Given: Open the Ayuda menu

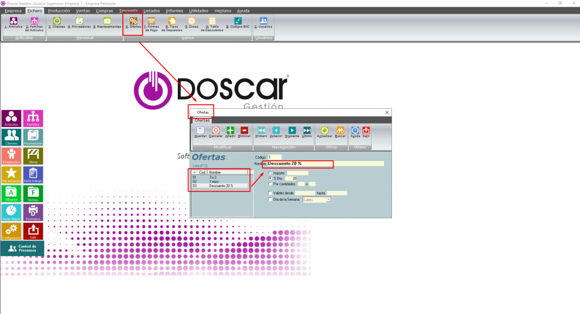Looking at the screenshot, I should tap(243, 11).
